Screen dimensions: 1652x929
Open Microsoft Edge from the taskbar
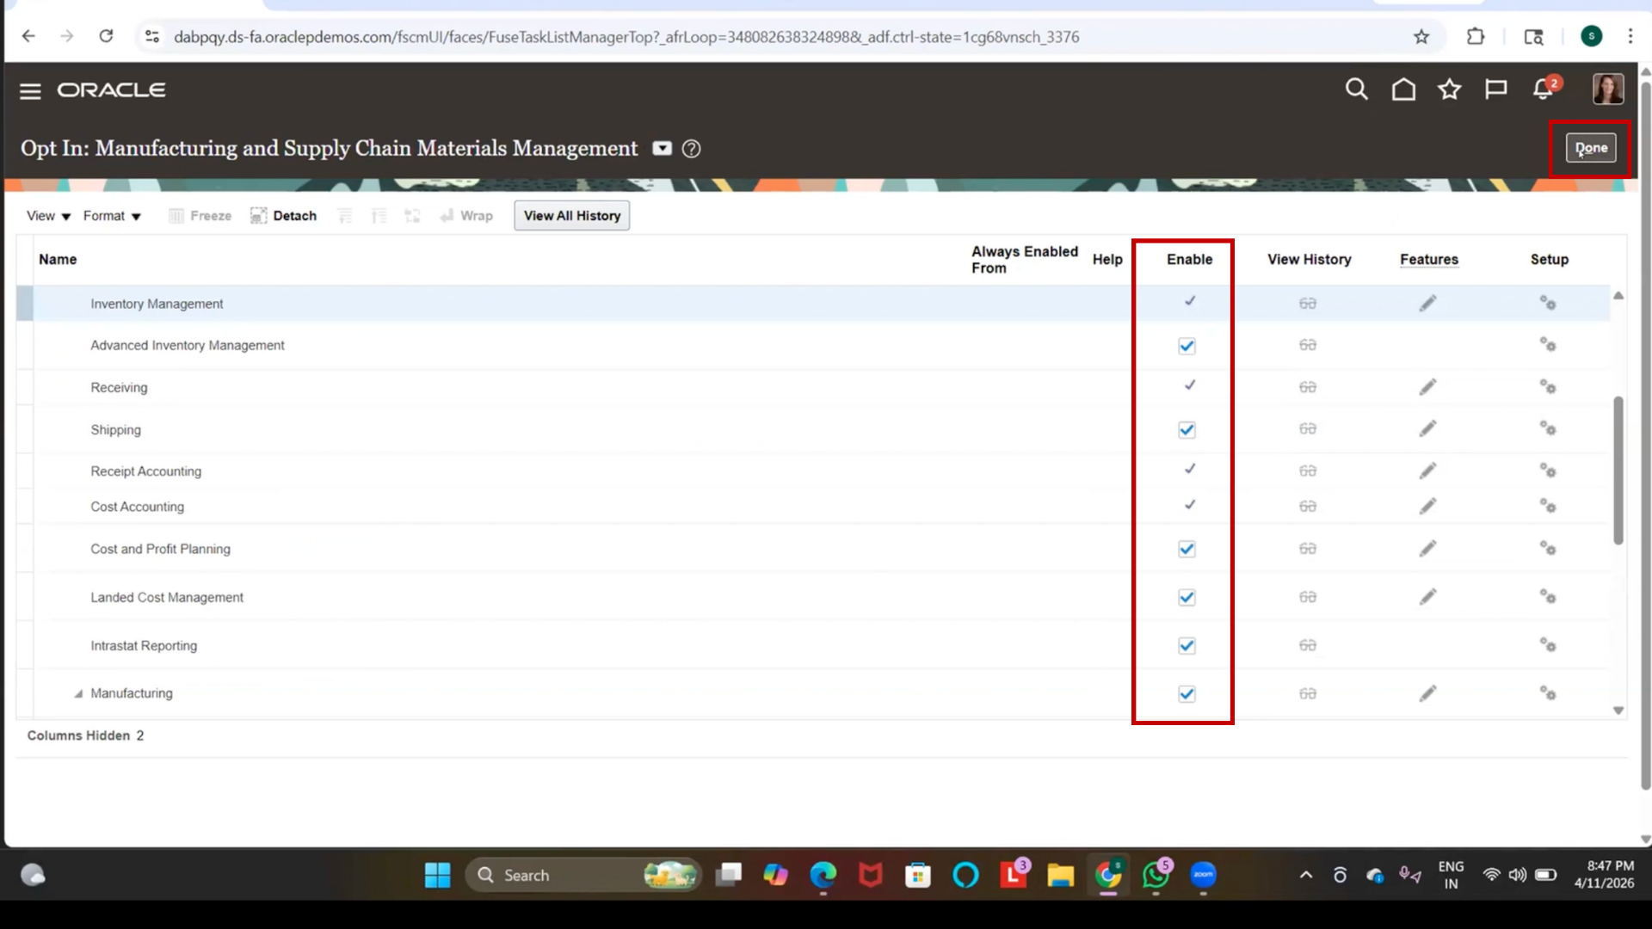[823, 876]
